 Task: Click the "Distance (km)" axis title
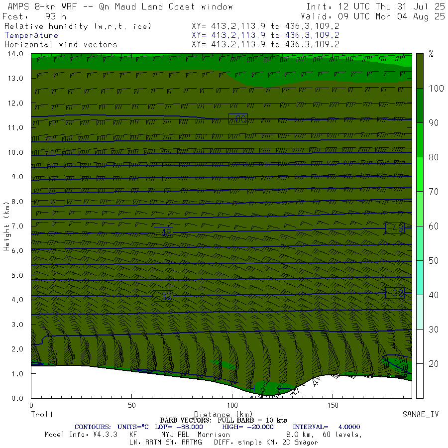pyautogui.click(x=224, y=414)
